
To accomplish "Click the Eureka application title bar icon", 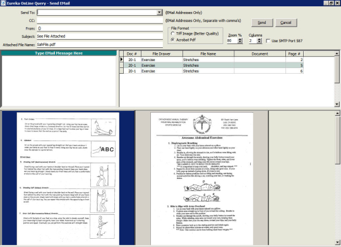I will click(x=3, y=3).
